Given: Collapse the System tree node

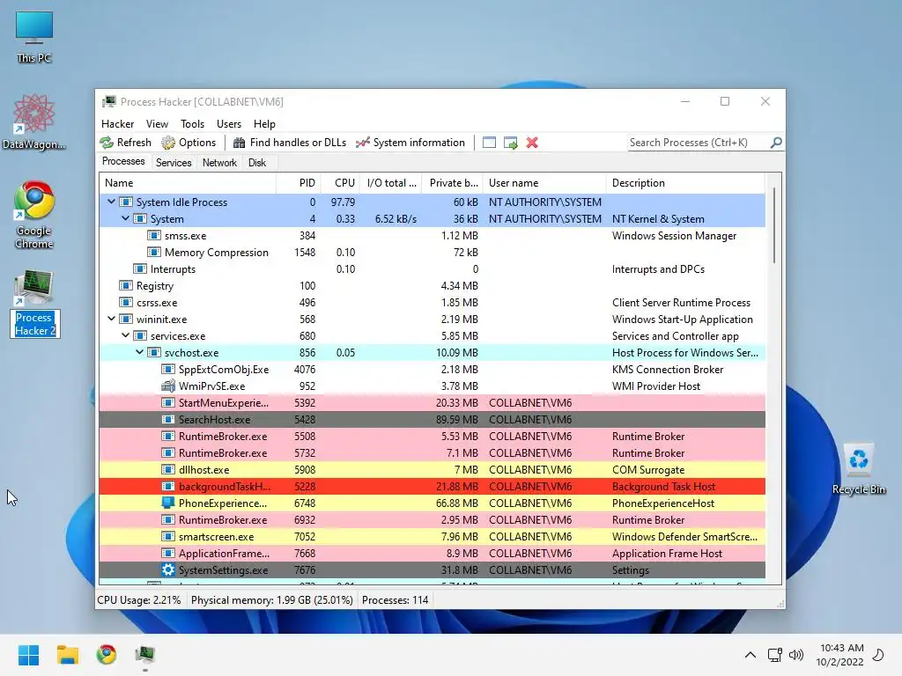Looking at the screenshot, I should [x=125, y=218].
